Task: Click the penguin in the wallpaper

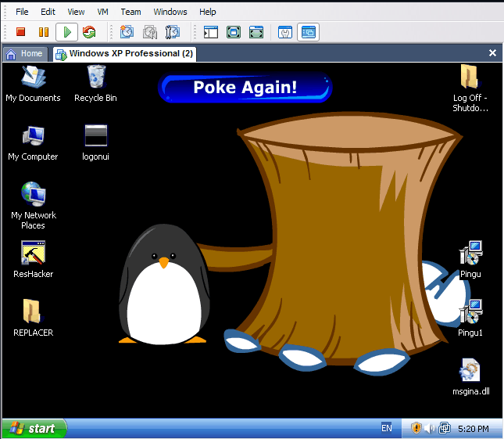Action: (x=164, y=285)
